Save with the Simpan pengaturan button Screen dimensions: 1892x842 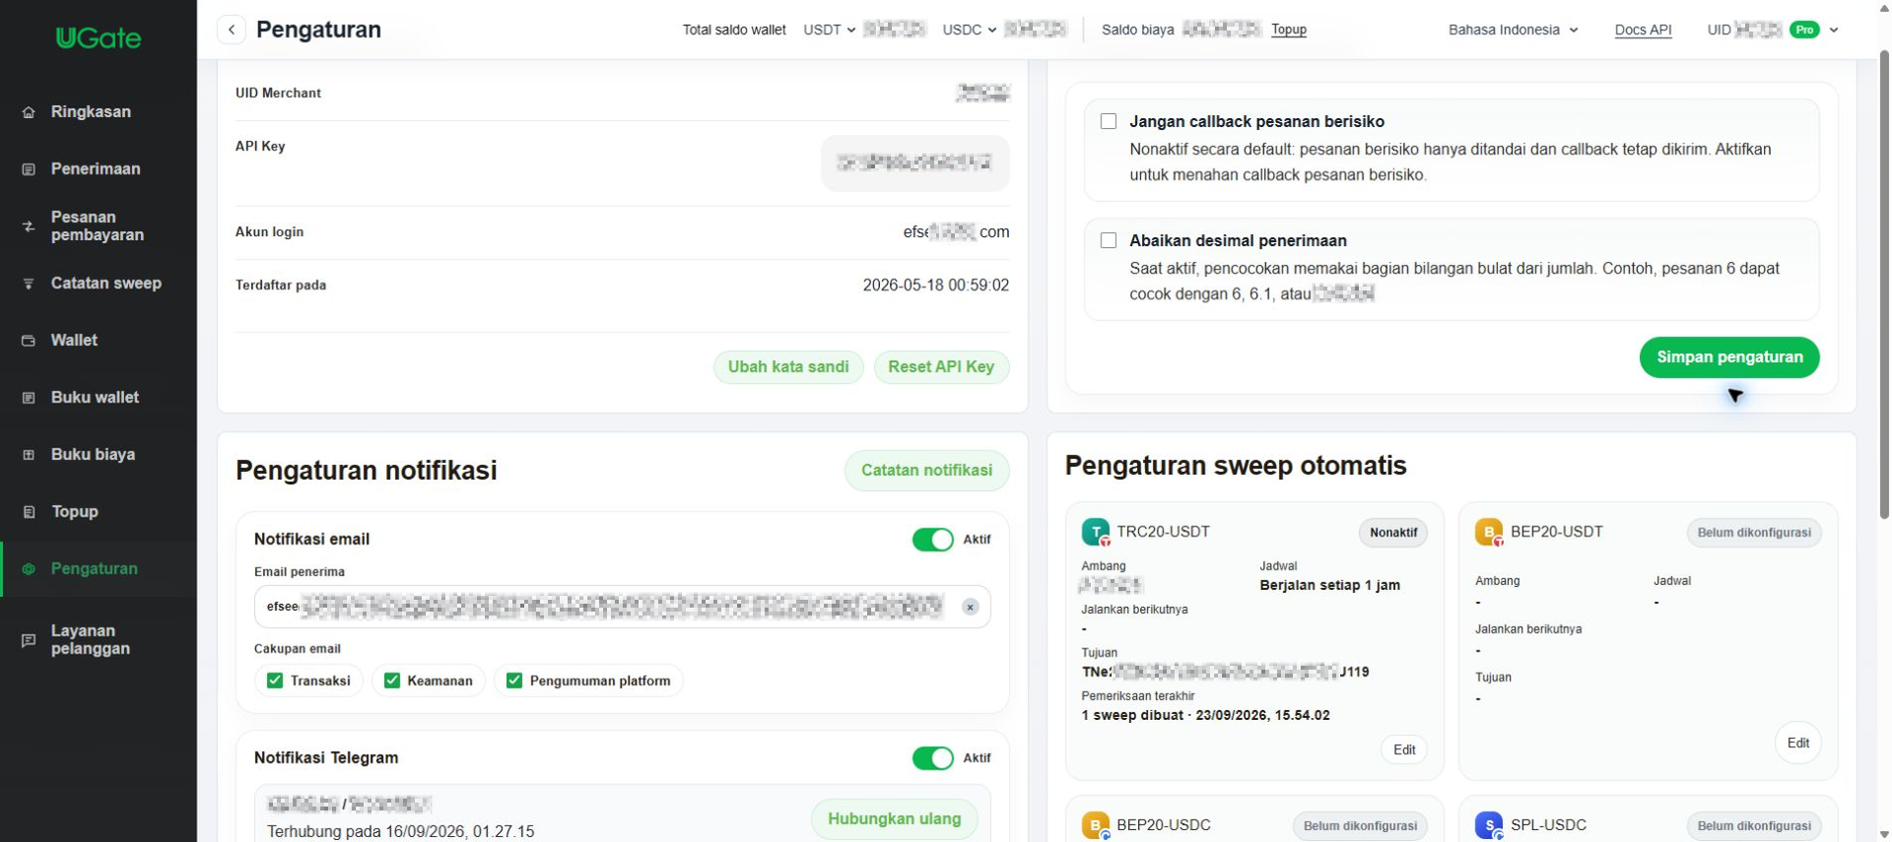pyautogui.click(x=1729, y=357)
